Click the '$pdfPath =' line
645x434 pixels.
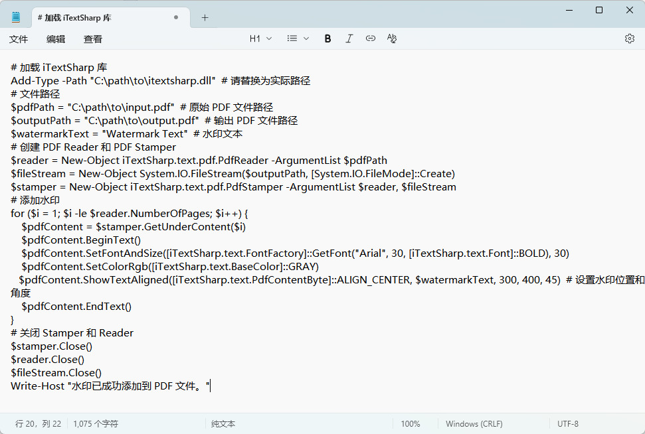[x=142, y=108]
